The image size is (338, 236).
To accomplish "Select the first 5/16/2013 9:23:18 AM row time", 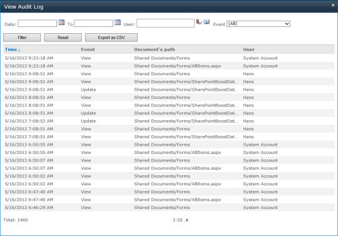I will tap(29, 58).
